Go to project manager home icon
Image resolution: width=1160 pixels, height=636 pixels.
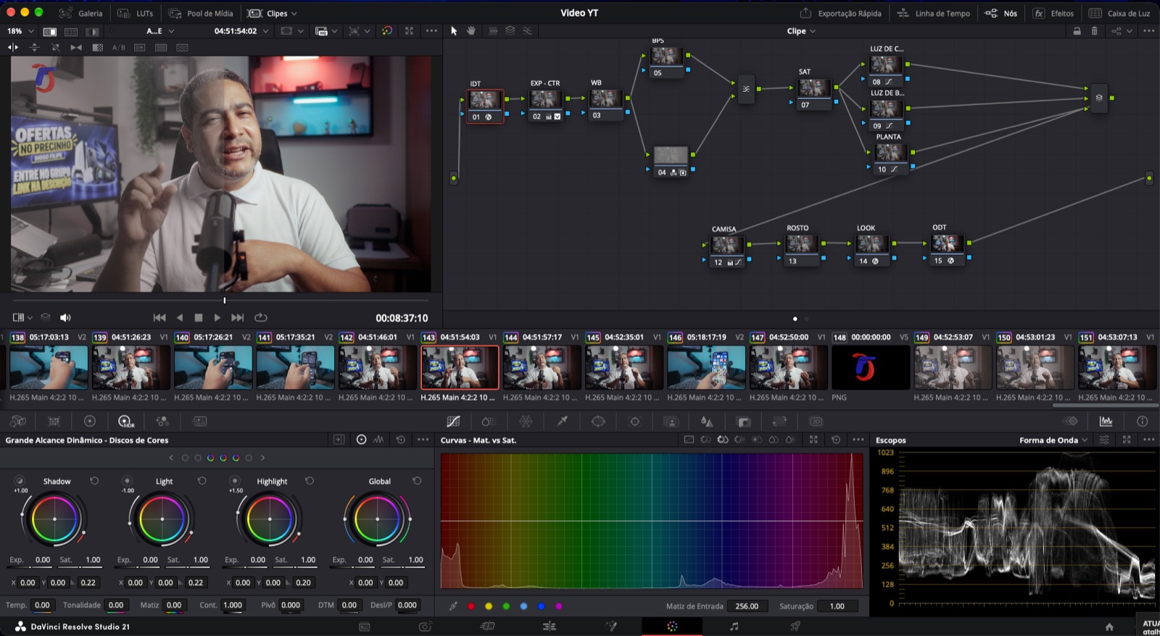(1109, 627)
